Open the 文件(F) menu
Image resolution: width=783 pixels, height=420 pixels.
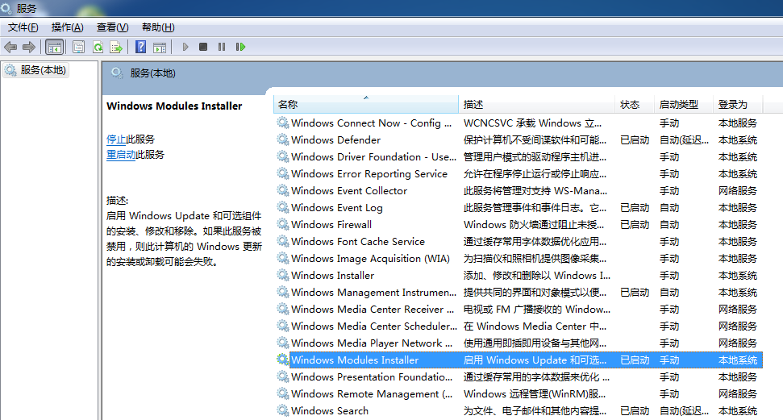coord(23,27)
